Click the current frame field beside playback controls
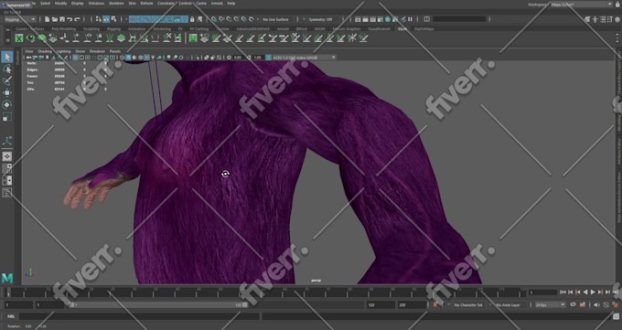 (x=543, y=293)
